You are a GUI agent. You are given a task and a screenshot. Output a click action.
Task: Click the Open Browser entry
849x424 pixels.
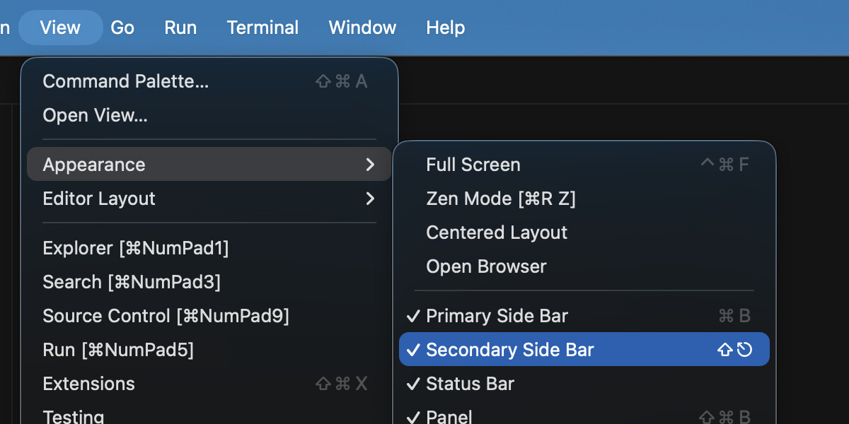pyautogui.click(x=486, y=266)
